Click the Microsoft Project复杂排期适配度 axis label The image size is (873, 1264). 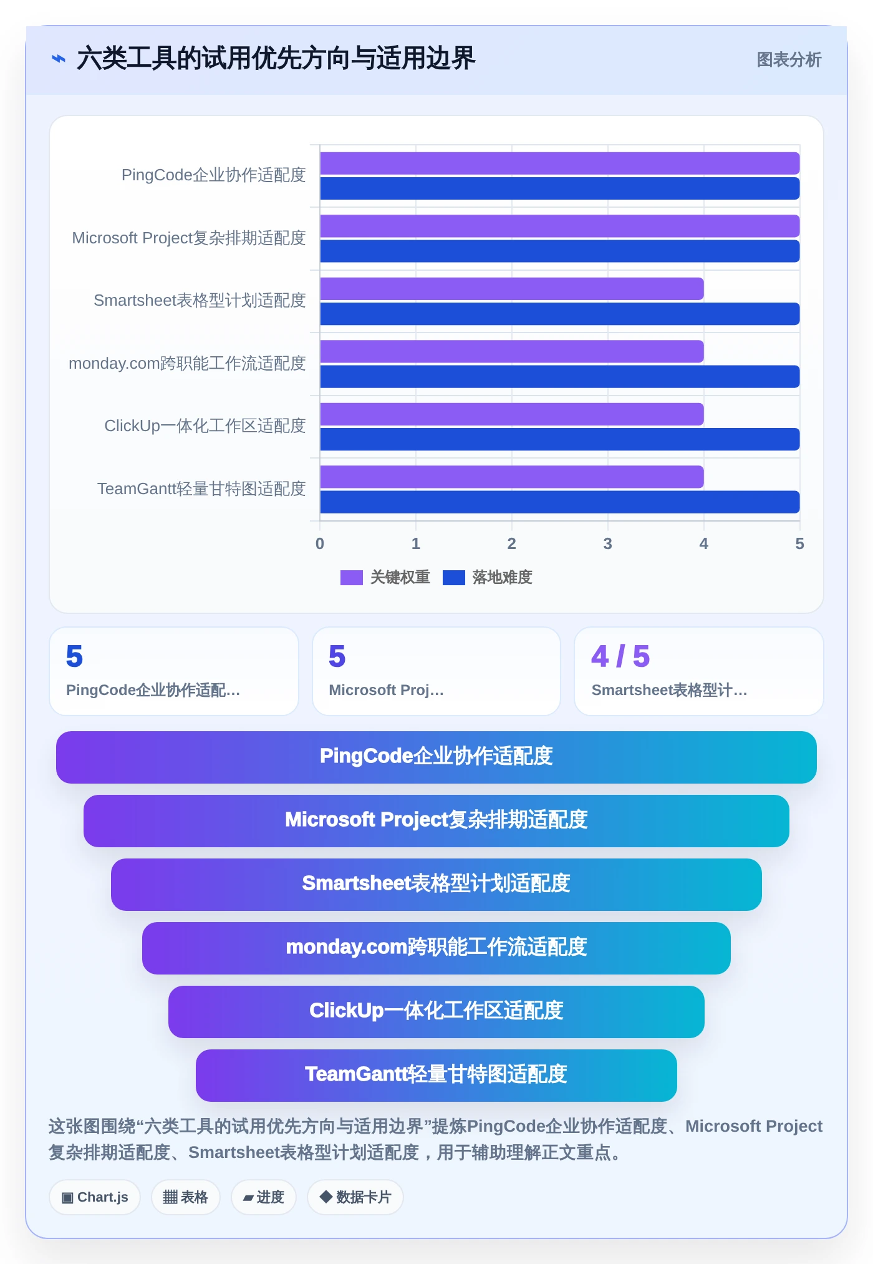tap(189, 238)
